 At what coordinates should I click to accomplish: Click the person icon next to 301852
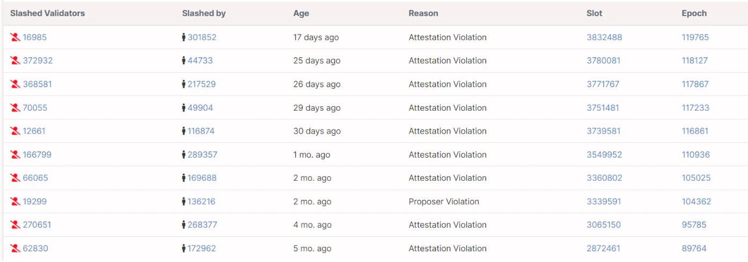(184, 37)
